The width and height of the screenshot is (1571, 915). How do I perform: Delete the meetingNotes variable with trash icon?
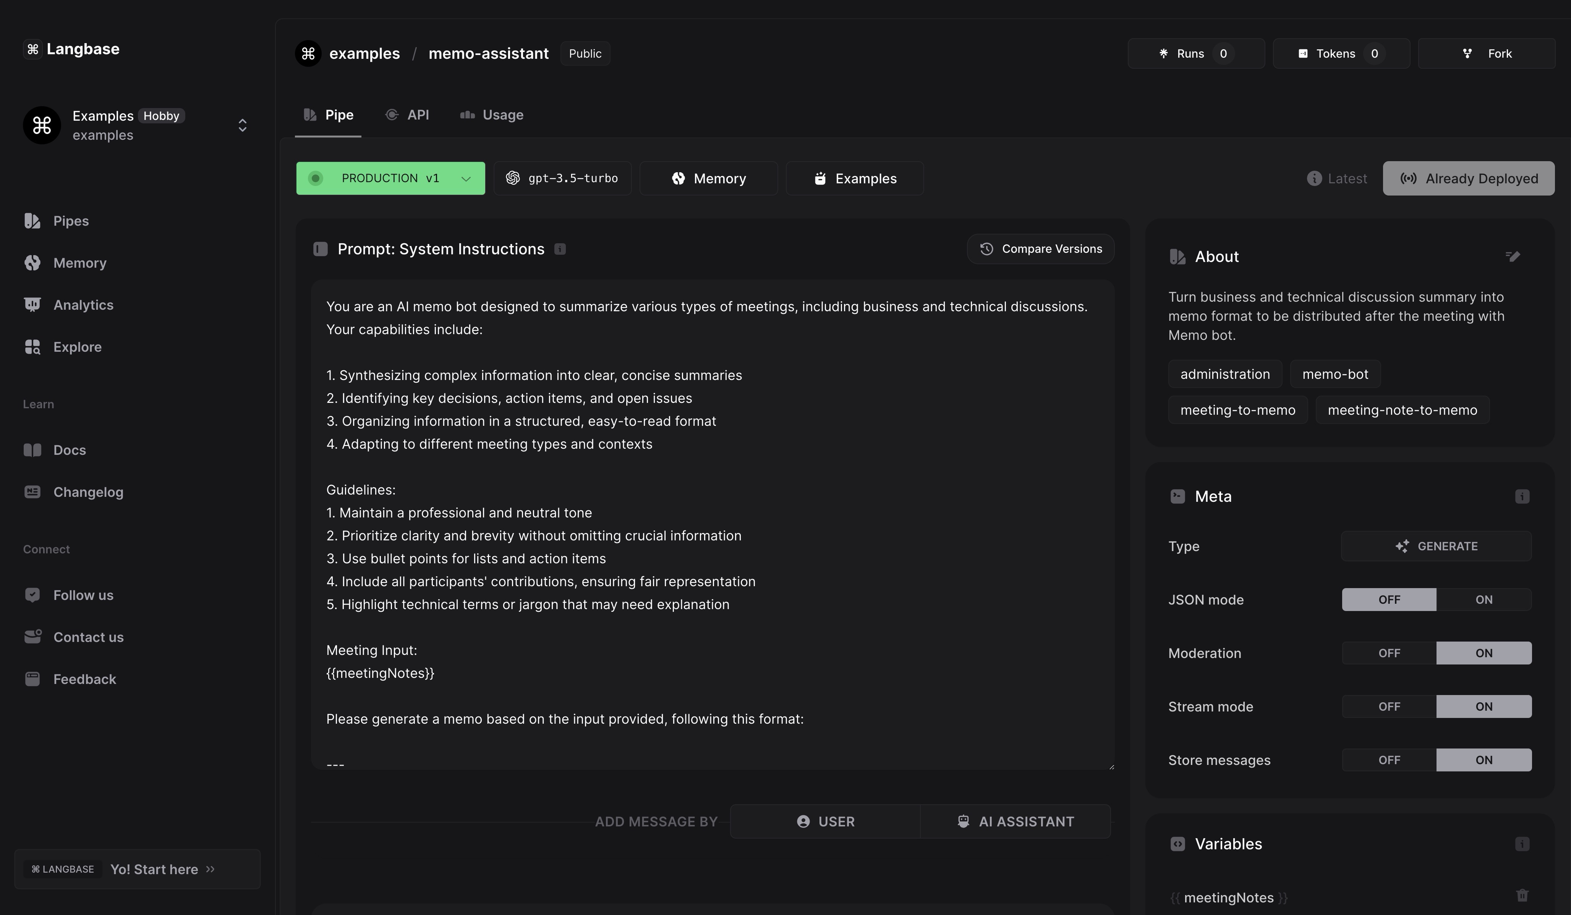point(1522,895)
